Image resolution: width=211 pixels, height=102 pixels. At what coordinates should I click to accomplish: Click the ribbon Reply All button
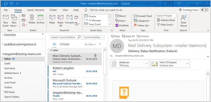(x=60, y=21)
